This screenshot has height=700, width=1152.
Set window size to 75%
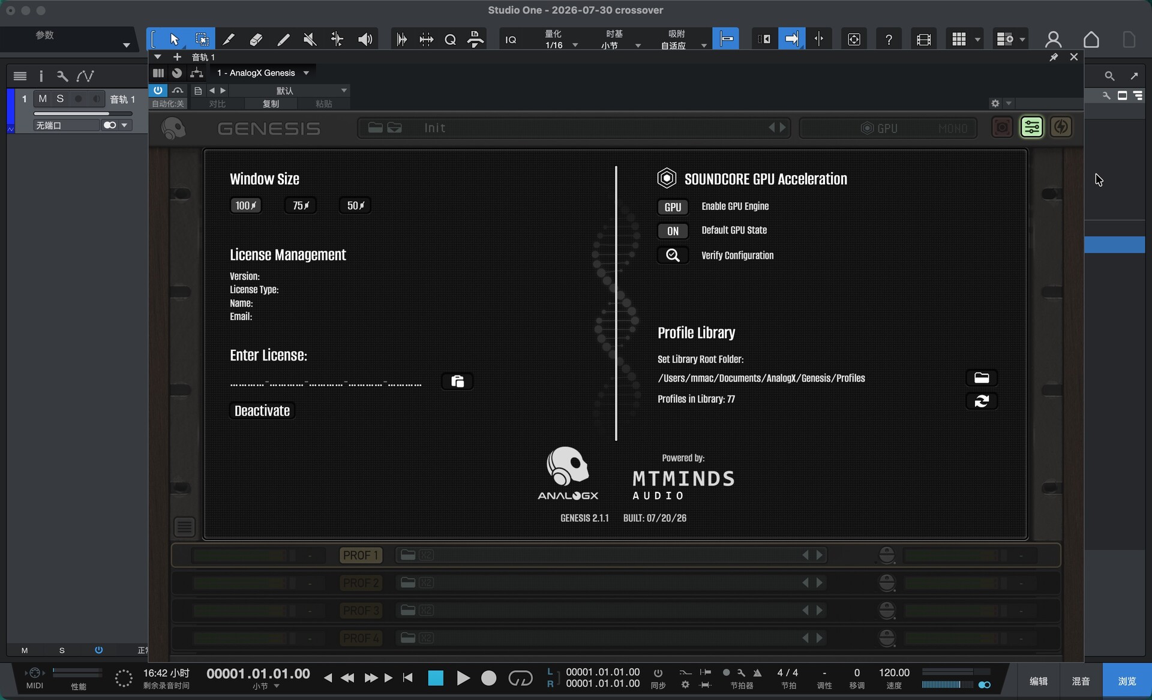[x=301, y=206]
